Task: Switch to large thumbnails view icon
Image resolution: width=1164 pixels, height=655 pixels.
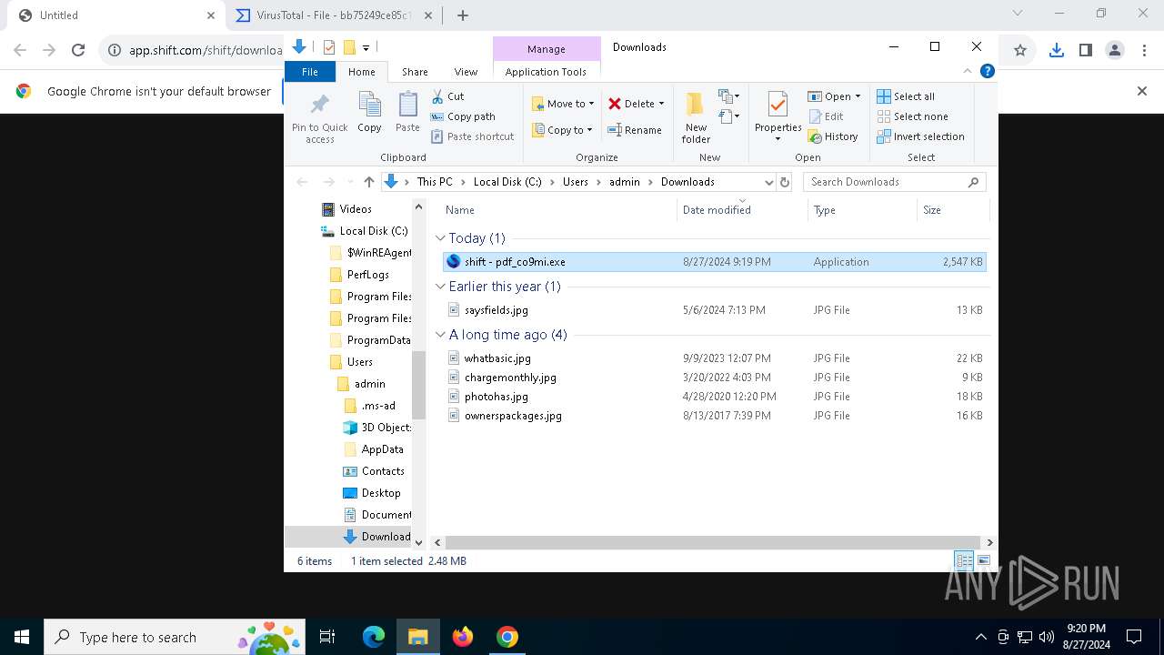Action: [x=983, y=561]
